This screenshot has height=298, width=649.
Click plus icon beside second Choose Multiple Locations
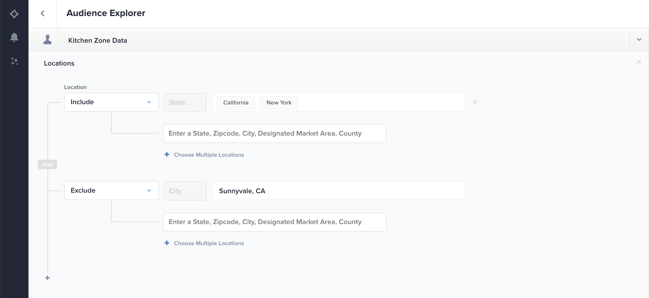click(x=167, y=243)
